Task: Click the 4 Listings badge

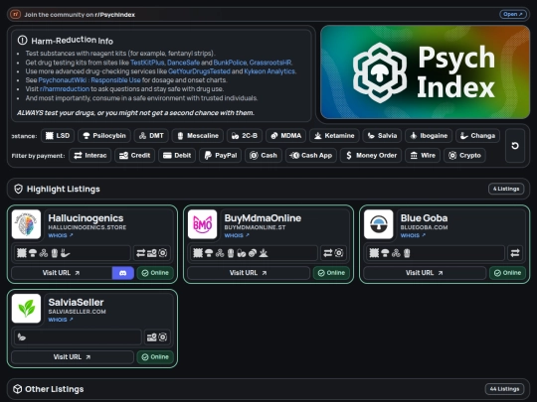Action: 506,189
